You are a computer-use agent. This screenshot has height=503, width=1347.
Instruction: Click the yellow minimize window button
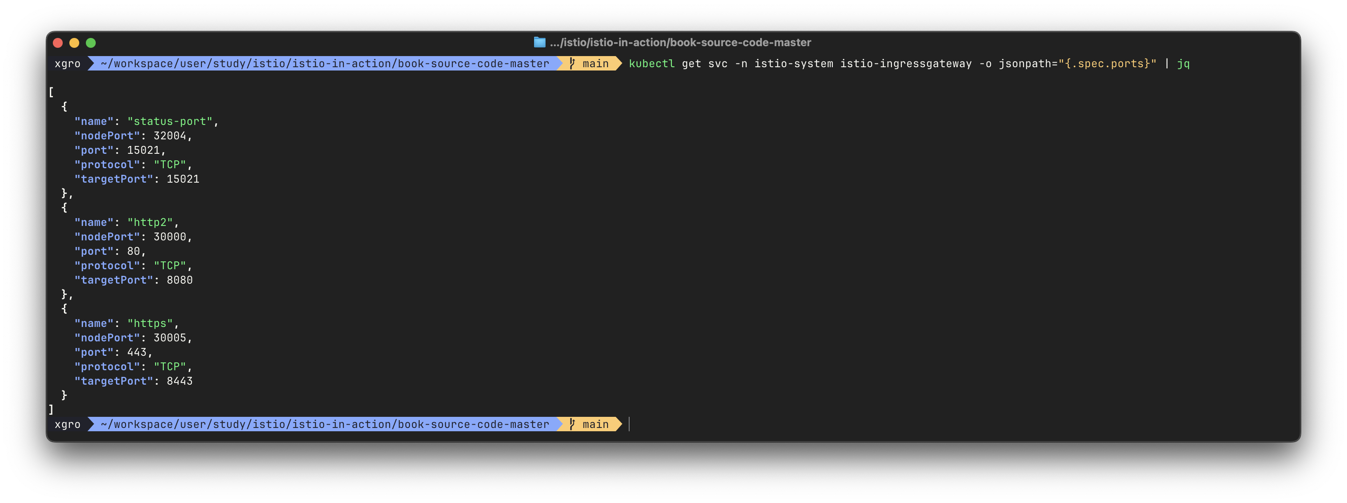pos(74,43)
